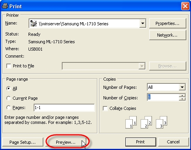Select the All page range option
The image size is (191, 150).
9,88
